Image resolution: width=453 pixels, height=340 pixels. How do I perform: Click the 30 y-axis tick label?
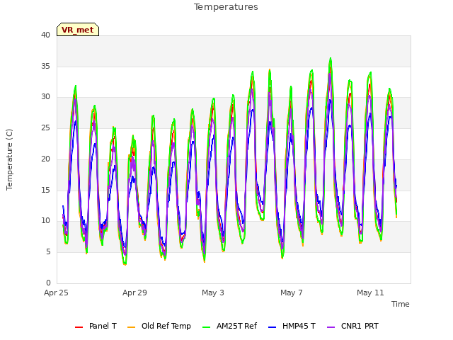pyautogui.click(x=45, y=97)
